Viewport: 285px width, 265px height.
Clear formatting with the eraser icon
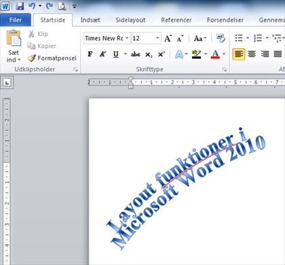221,38
